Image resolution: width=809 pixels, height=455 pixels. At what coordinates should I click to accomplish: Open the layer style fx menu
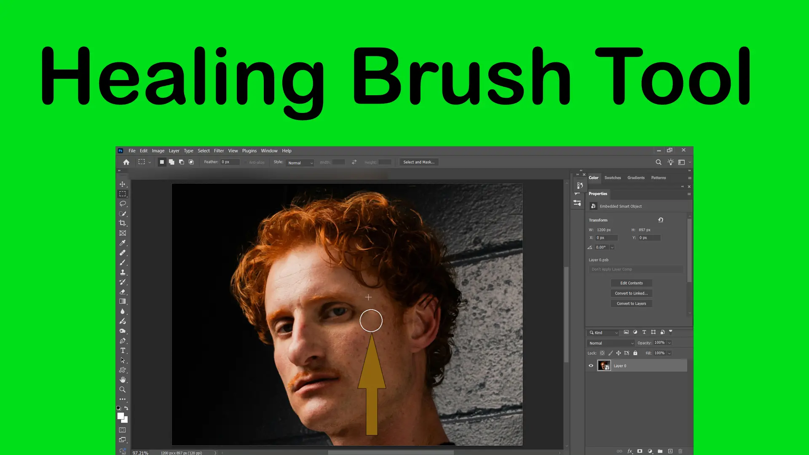(x=630, y=451)
